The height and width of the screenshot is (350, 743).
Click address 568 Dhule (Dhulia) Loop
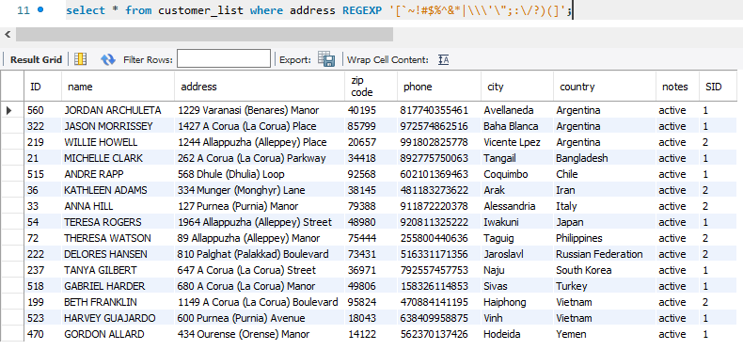pos(230,174)
